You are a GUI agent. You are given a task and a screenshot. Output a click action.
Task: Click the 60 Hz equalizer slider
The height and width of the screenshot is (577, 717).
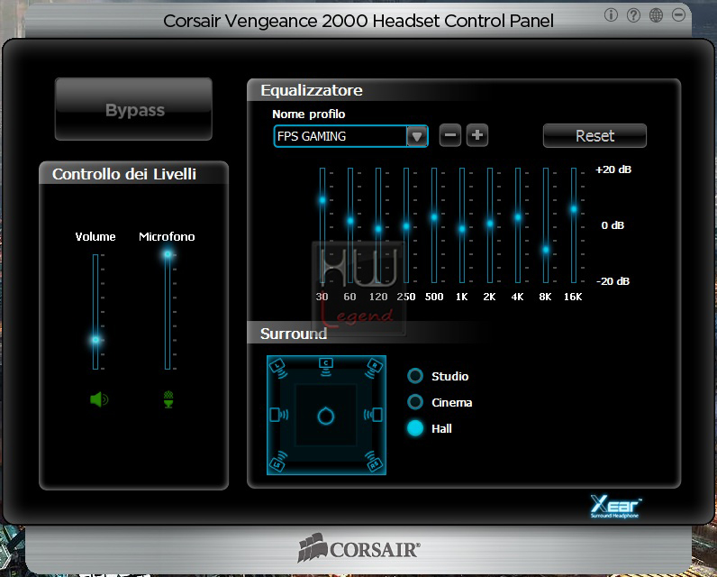click(350, 221)
